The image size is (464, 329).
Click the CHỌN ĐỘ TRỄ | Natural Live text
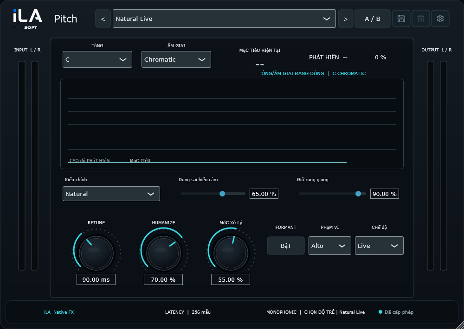point(335,312)
